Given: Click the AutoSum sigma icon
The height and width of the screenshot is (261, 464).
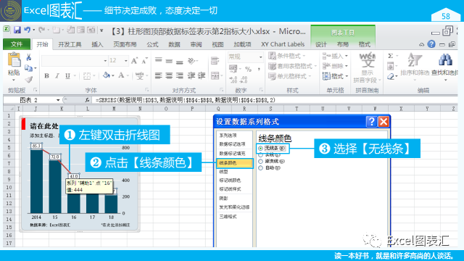Looking at the screenshot, I should click(390, 56).
